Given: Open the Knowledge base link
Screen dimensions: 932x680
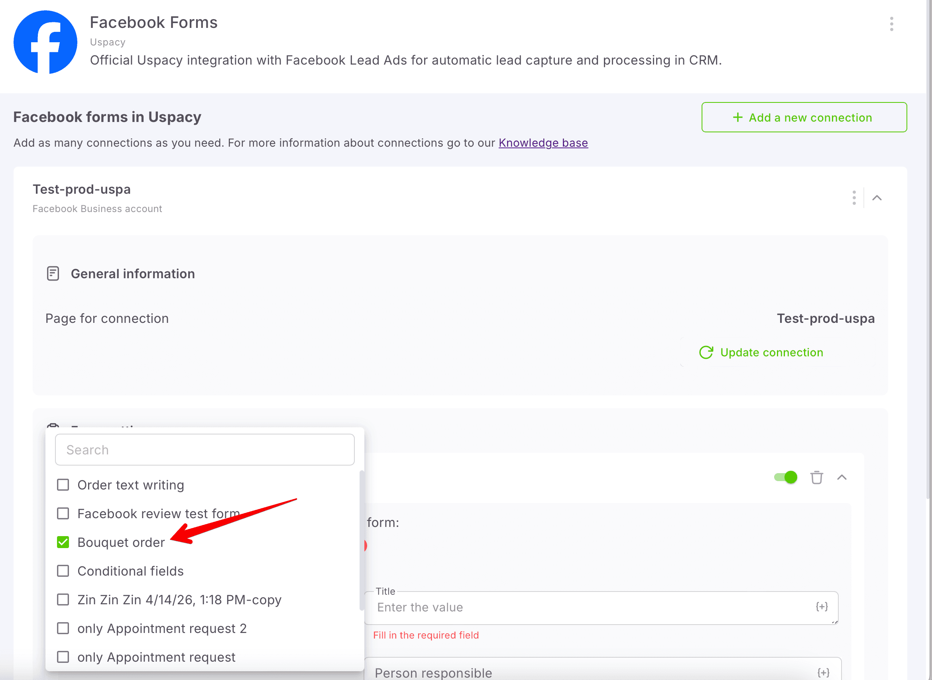Looking at the screenshot, I should (x=543, y=143).
